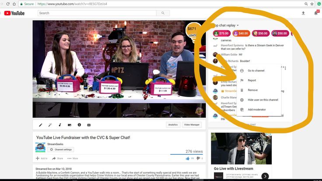This screenshot has height=181, width=322.
Task: Click the thumbs down dislike icon
Action: point(198,158)
